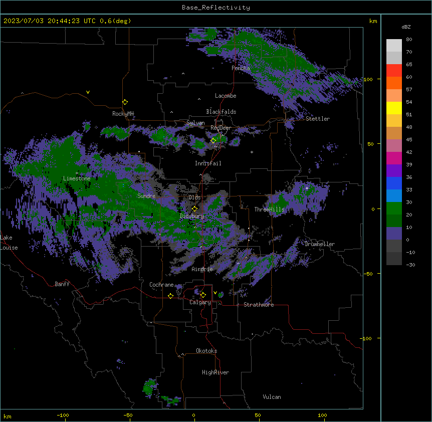
Task: Select the magenta 39-42 dBZ legend swatch
Action: (394, 158)
